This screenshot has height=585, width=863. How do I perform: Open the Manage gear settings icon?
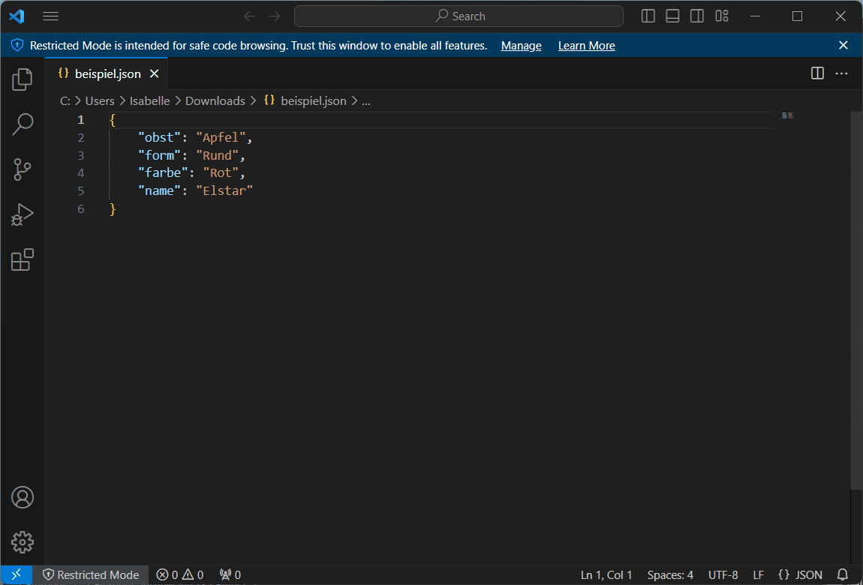(23, 541)
